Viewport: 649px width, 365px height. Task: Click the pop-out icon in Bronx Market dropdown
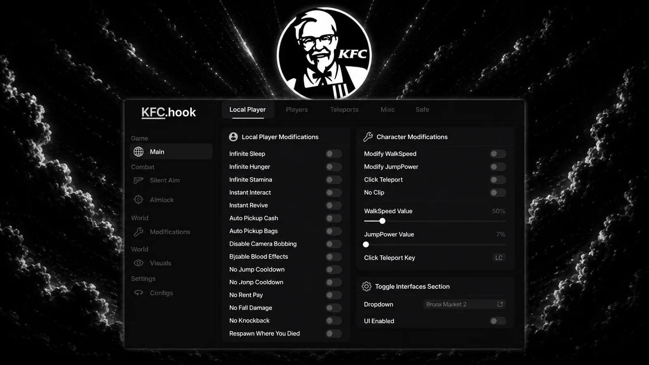coord(500,304)
